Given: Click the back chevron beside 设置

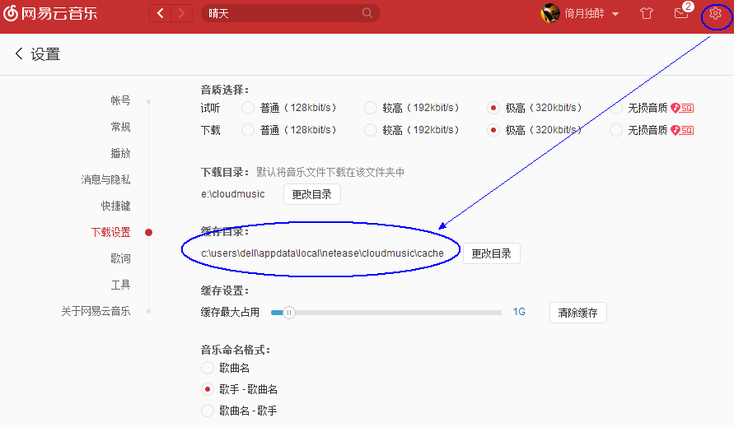Looking at the screenshot, I should tap(19, 53).
